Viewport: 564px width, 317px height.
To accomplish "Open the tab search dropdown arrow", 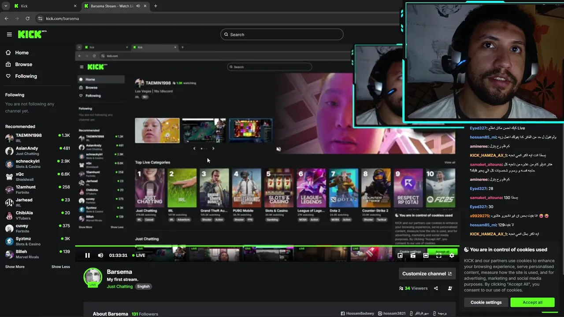I will click(5, 6).
